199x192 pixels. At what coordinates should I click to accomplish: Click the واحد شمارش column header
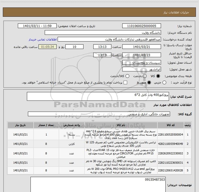(72, 125)
